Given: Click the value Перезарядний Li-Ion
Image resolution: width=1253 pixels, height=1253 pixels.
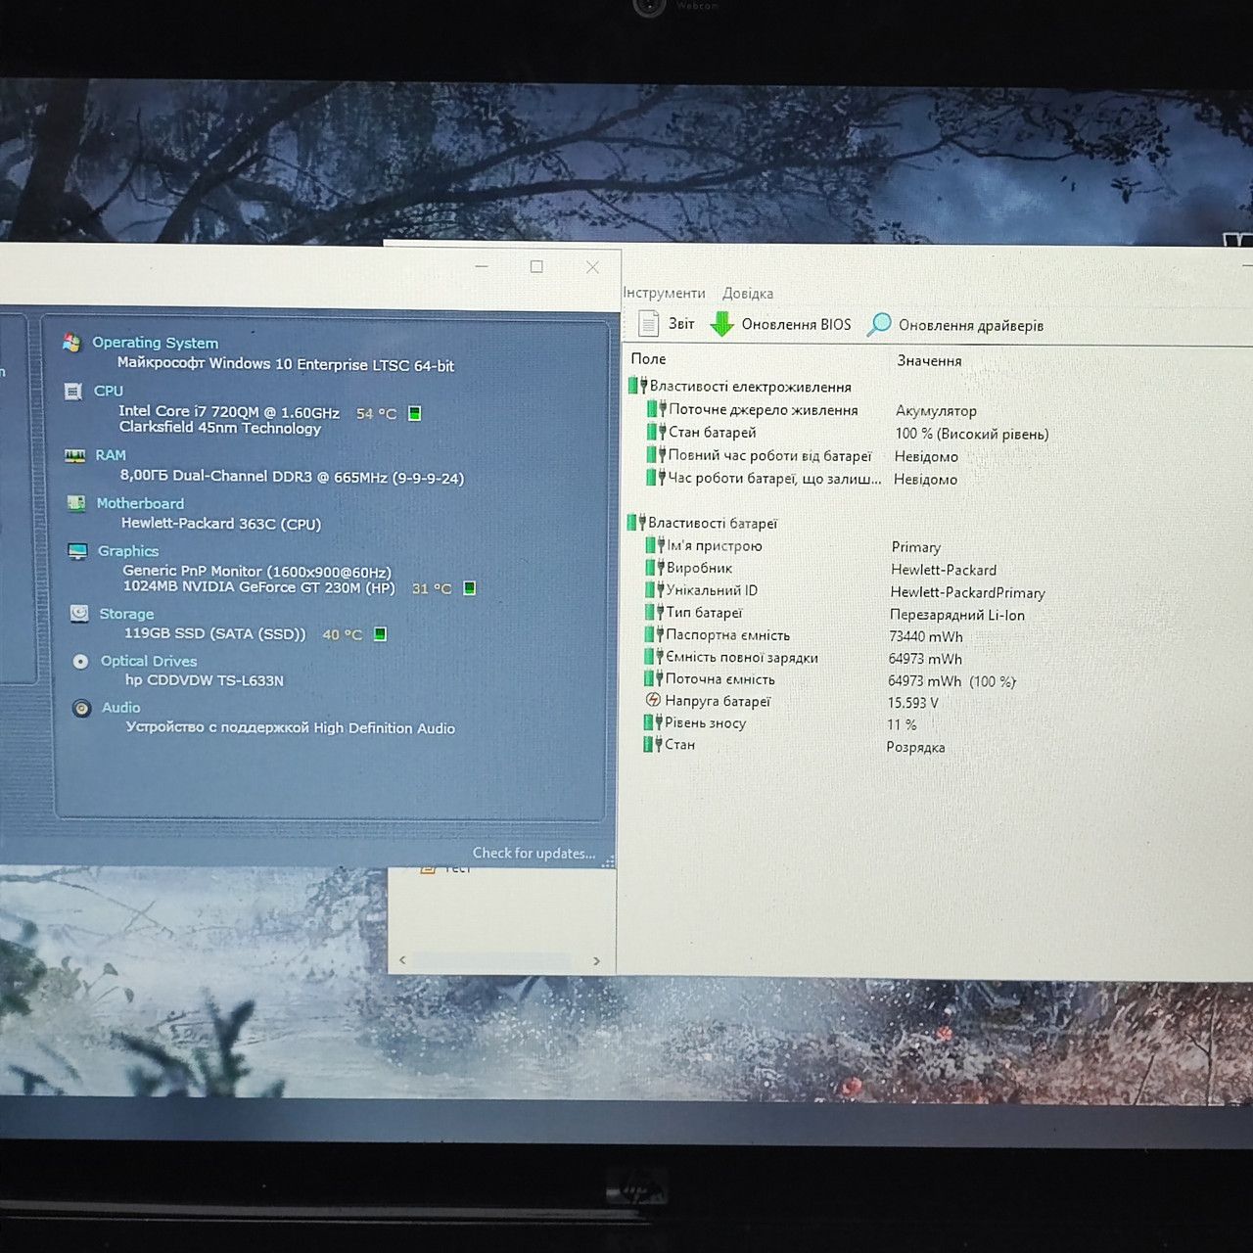Looking at the screenshot, I should click(x=957, y=615).
